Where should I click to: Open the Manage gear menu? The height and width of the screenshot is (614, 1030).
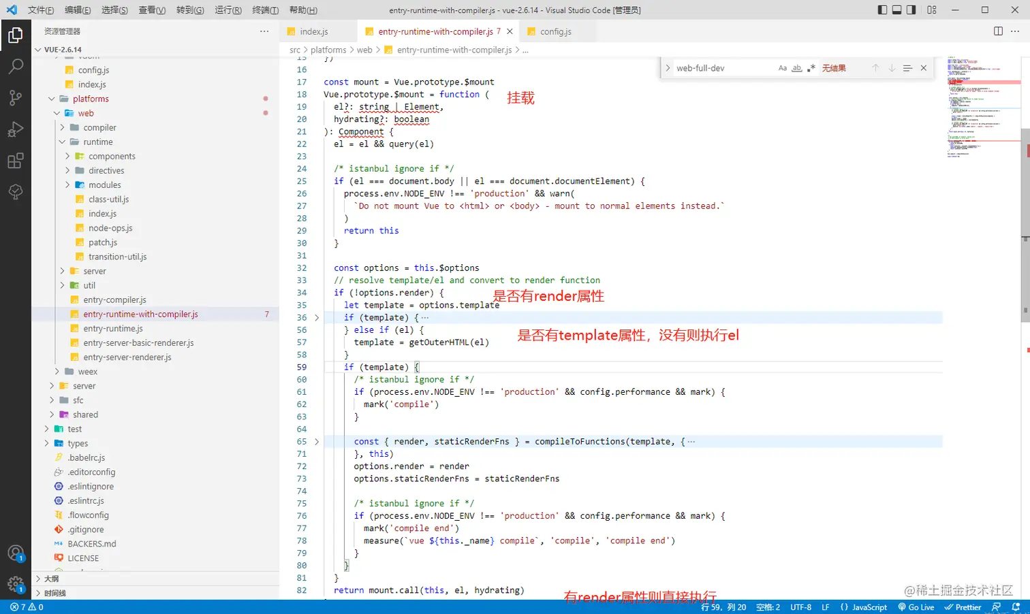tap(15, 584)
